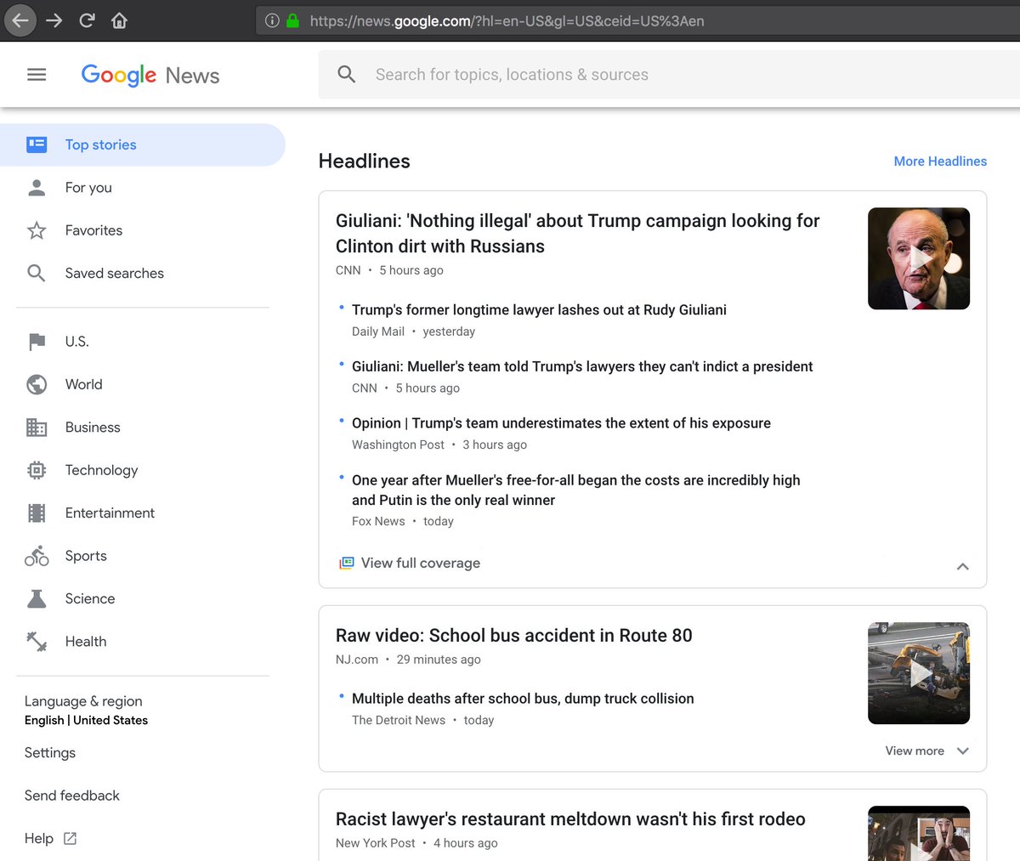
Task: Open Fox News One year after Mueller's article
Action: point(575,490)
